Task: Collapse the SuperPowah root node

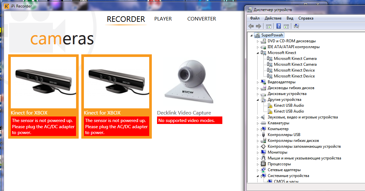Action: pos(251,35)
